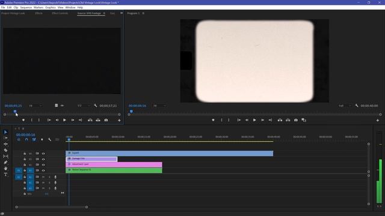Click Lift button in Program monitor
The height and width of the screenshot is (216, 385).
point(280,120)
